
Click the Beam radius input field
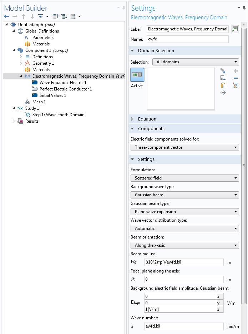point(184,262)
